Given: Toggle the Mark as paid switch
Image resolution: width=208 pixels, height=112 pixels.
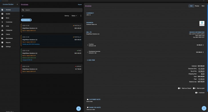Looking at the screenshot, I should (194, 88).
